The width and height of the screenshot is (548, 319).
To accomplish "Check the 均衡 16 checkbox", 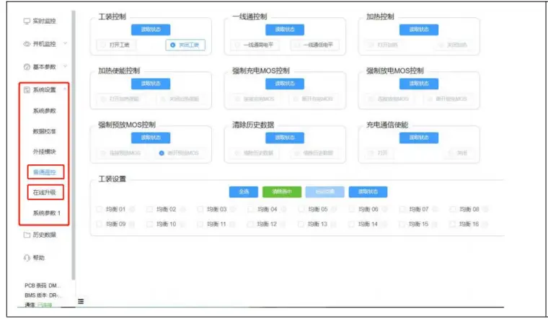I will pos(453,224).
